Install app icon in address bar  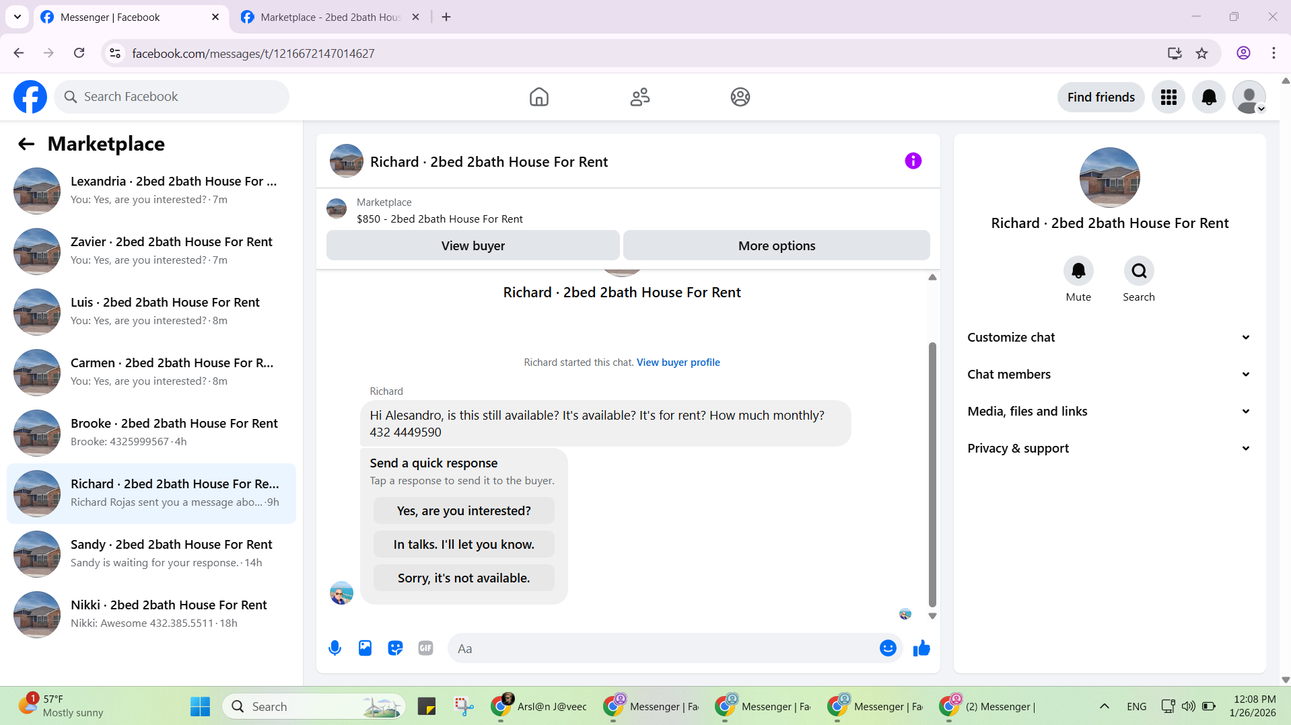pos(1175,53)
